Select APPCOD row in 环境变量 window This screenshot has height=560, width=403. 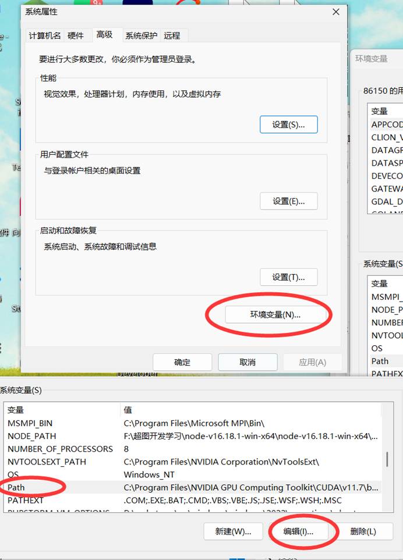click(x=387, y=125)
